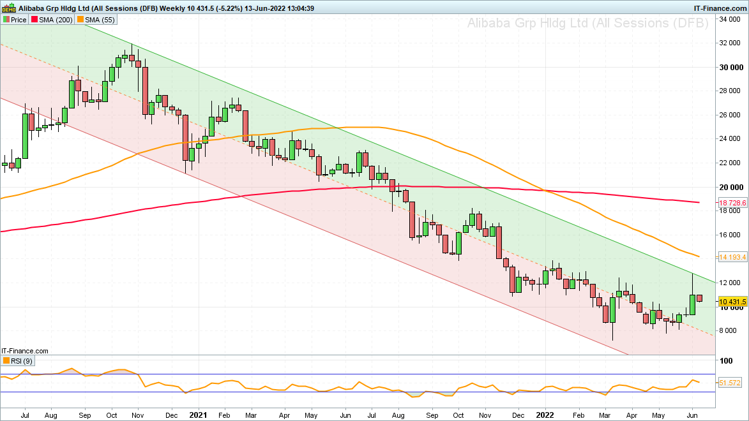Select the SMA (55) legend label
The image size is (749, 421).
(x=100, y=20)
